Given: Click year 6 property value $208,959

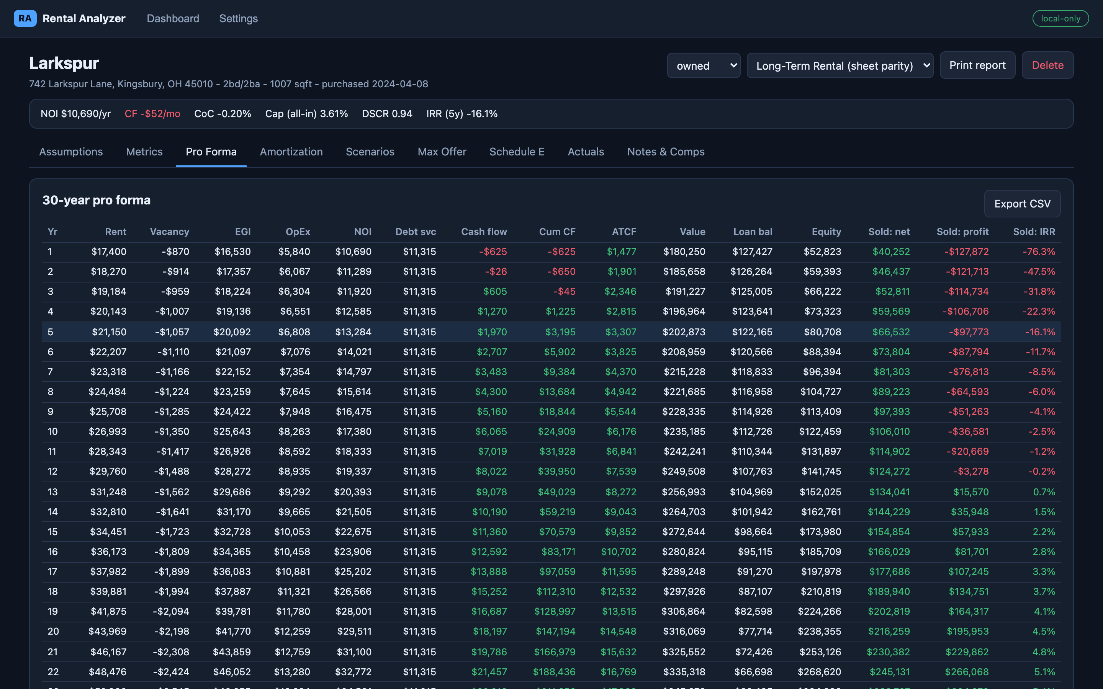Looking at the screenshot, I should pos(684,352).
